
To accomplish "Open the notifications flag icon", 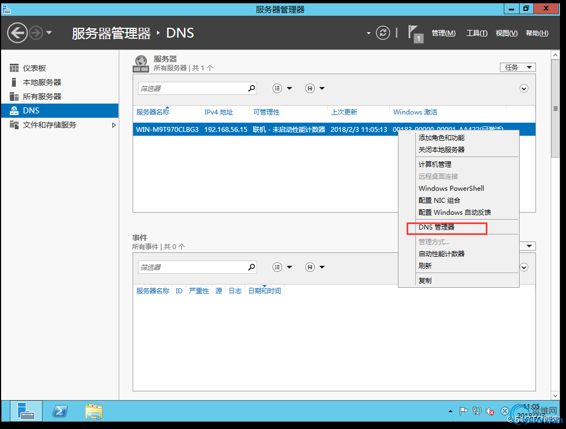I will [x=415, y=34].
